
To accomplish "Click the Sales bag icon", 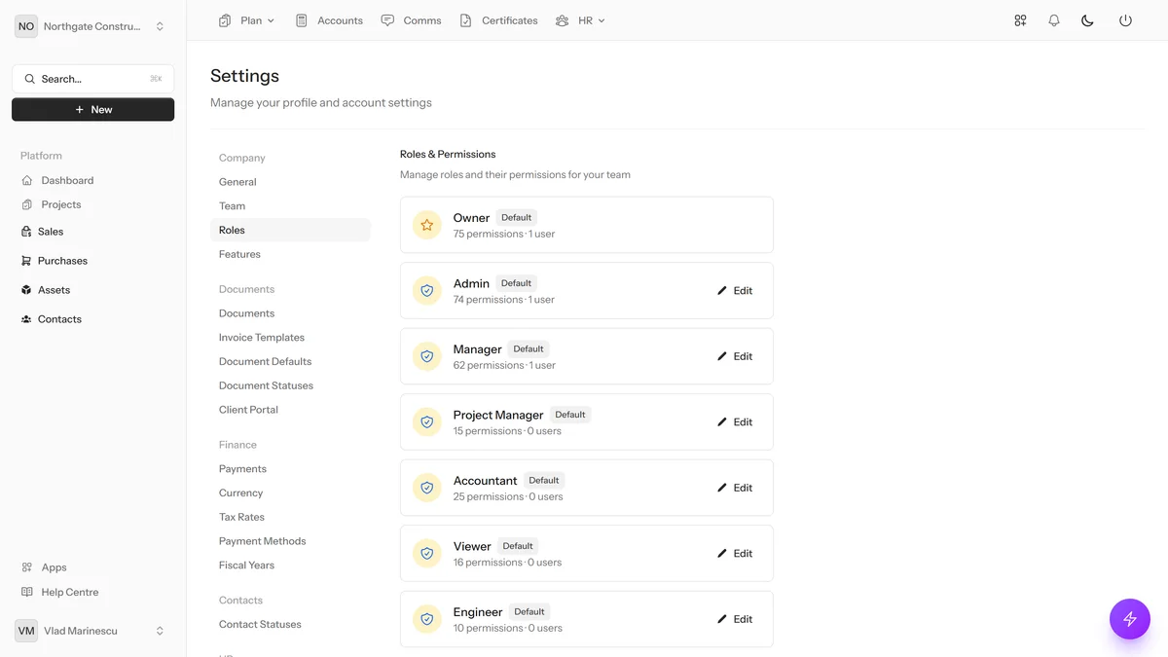I will tap(26, 232).
